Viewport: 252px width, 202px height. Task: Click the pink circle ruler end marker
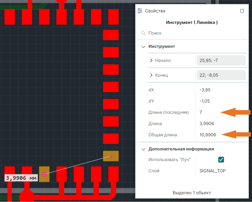pos(44,174)
